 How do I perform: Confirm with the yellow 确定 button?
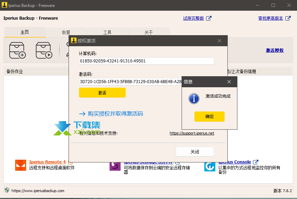(209, 117)
